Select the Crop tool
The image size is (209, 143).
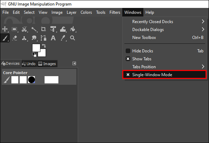click(44, 29)
